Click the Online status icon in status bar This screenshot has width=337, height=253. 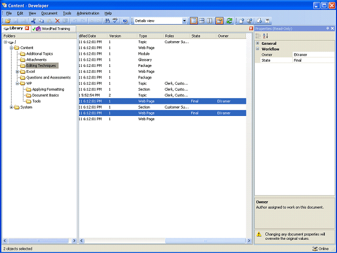(x=315, y=249)
